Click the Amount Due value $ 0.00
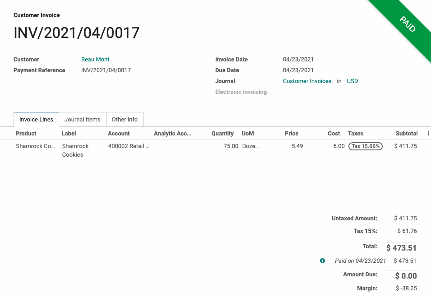 [x=406, y=276]
